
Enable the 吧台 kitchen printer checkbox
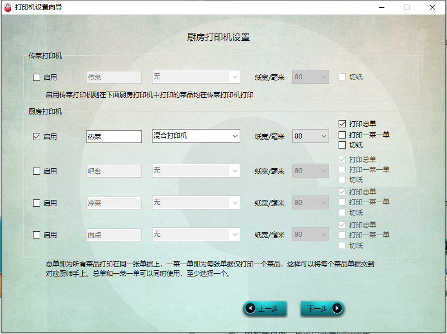pos(37,171)
